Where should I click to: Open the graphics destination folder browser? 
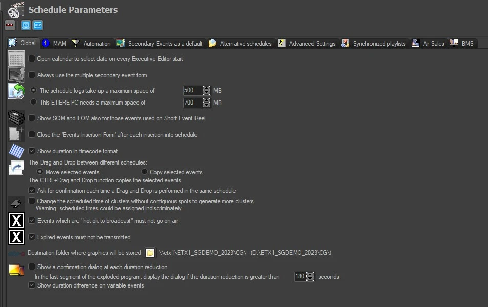[x=150, y=253]
